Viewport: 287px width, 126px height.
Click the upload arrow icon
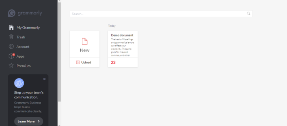tap(78, 62)
